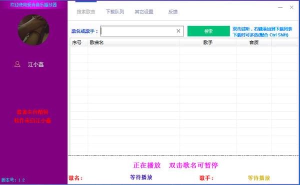This screenshot has height=185, width=300.
Task: Sort by the 歌手 column header
Action: [x=208, y=42]
